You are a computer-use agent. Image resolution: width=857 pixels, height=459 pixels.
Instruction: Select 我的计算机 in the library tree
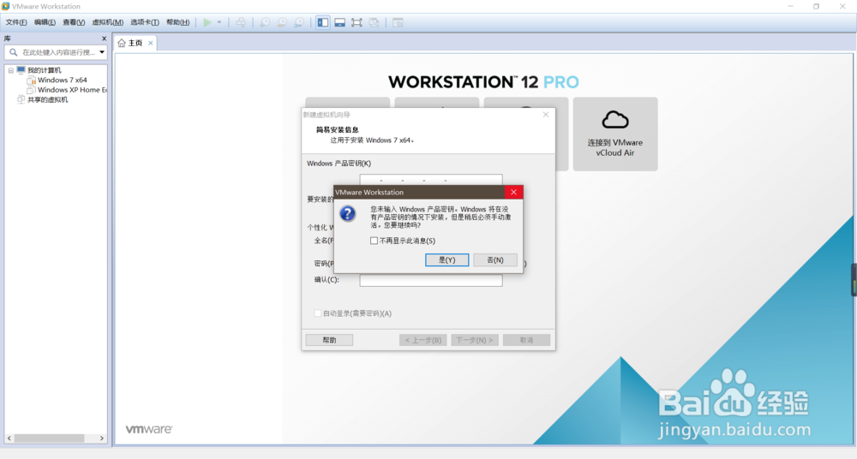coord(45,70)
